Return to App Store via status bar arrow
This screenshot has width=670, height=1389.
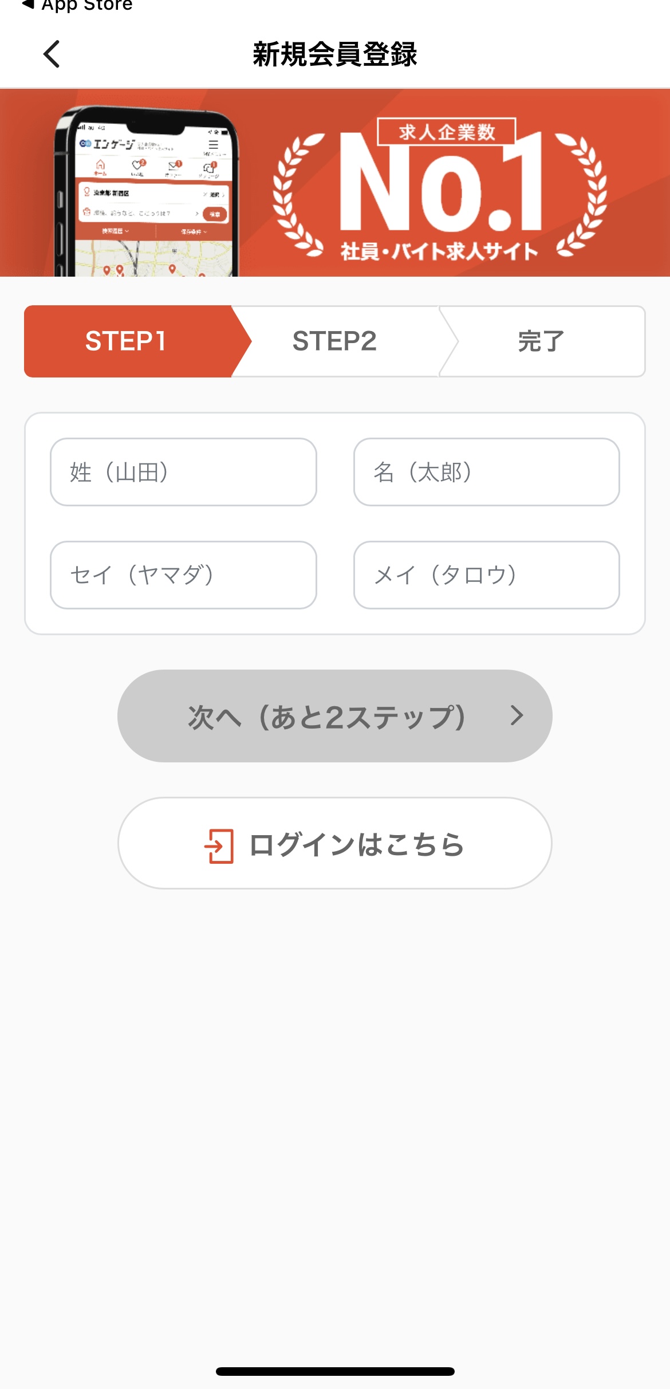77,6
